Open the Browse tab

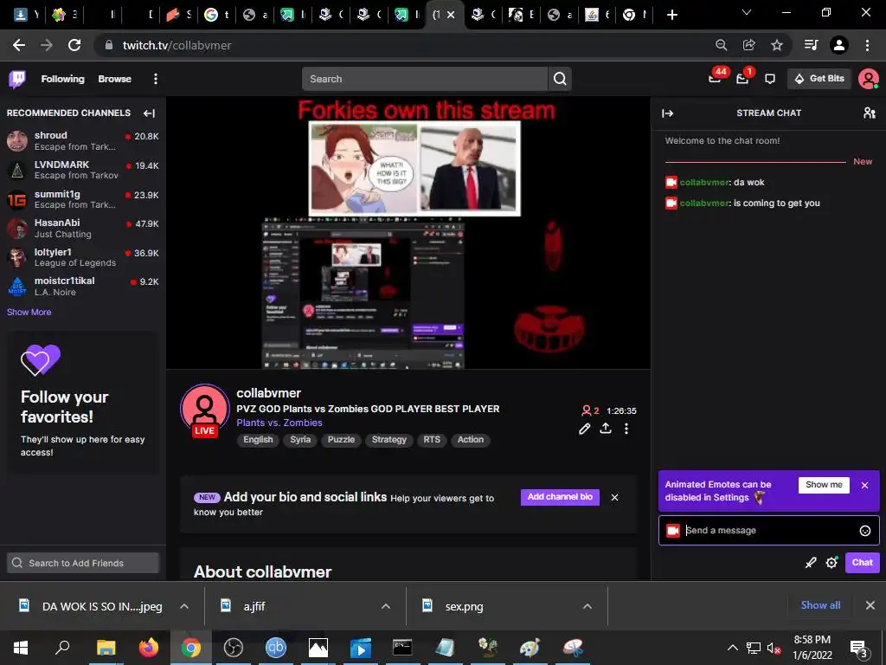(x=115, y=79)
